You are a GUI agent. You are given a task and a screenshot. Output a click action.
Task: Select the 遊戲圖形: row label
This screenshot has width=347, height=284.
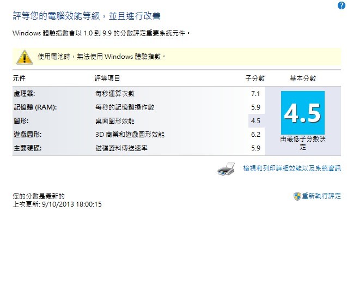pyautogui.click(x=28, y=135)
